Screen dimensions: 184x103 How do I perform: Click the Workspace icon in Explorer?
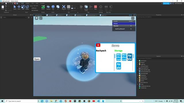coord(140,61)
